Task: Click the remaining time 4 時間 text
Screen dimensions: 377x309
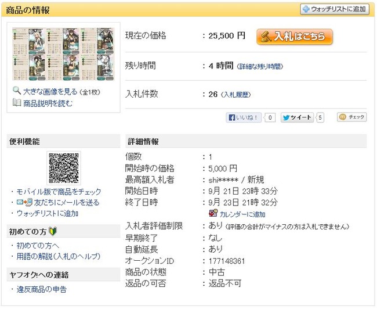Action: click(x=221, y=66)
